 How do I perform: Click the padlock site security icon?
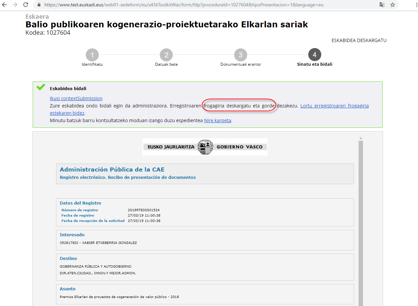39,5
